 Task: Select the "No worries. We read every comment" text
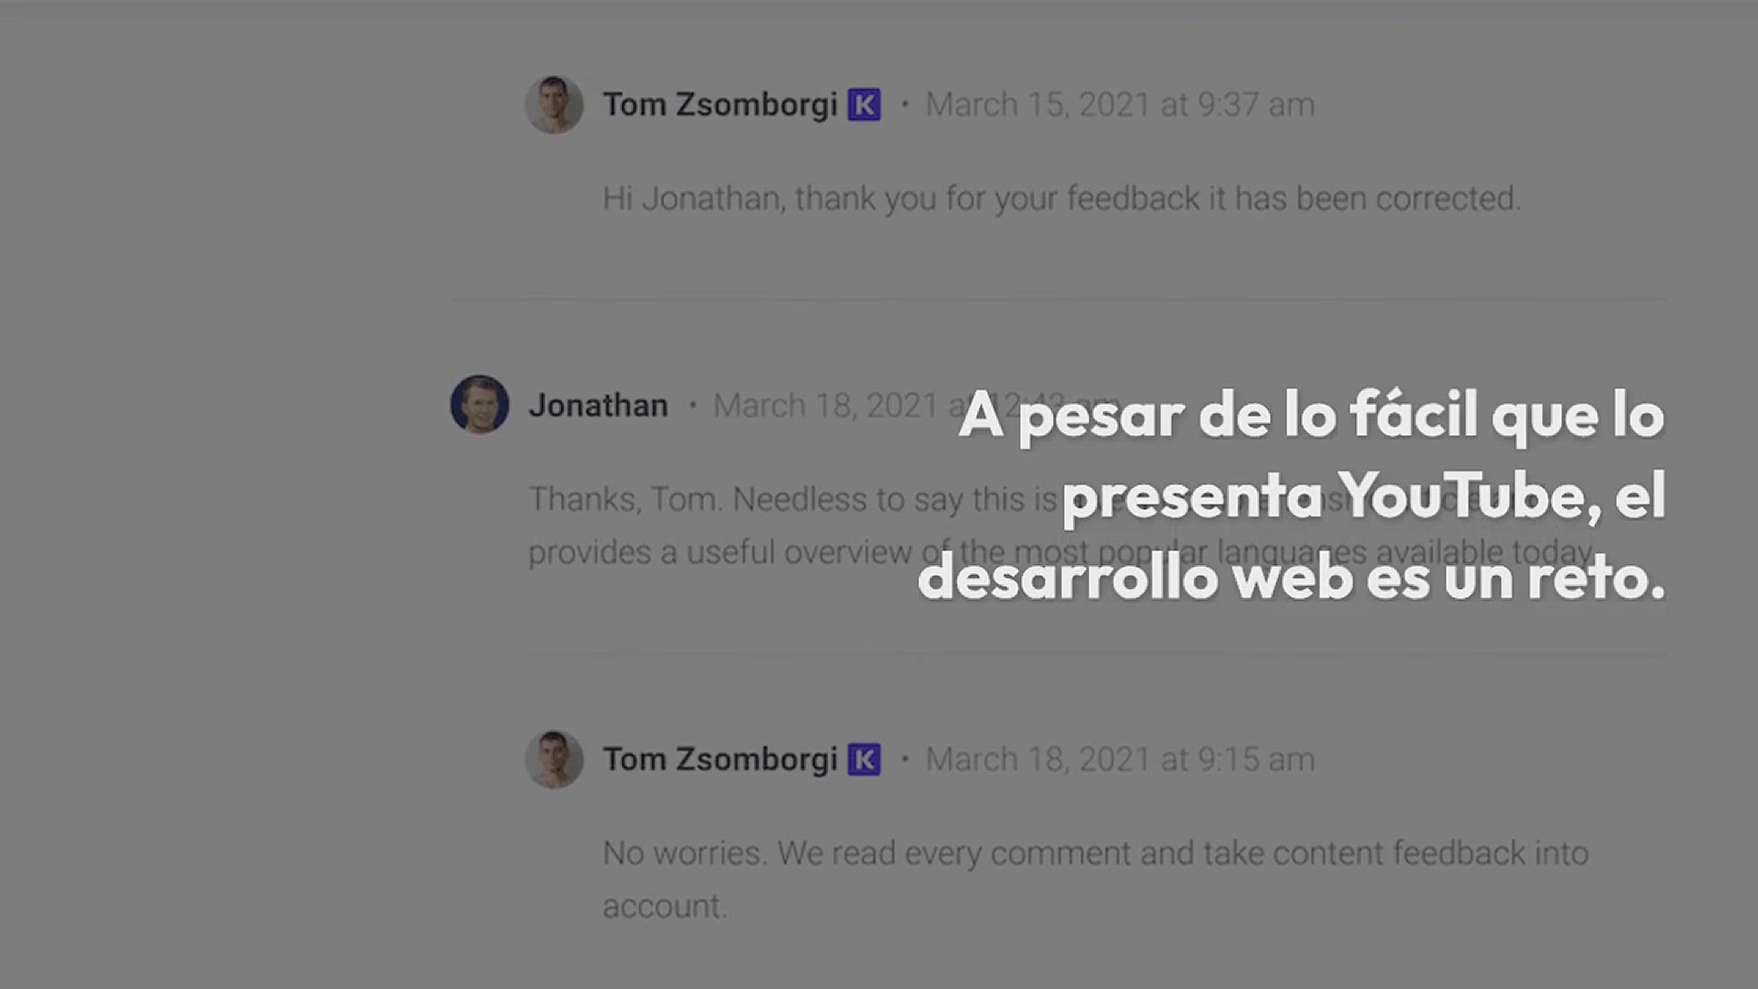[x=1095, y=853]
